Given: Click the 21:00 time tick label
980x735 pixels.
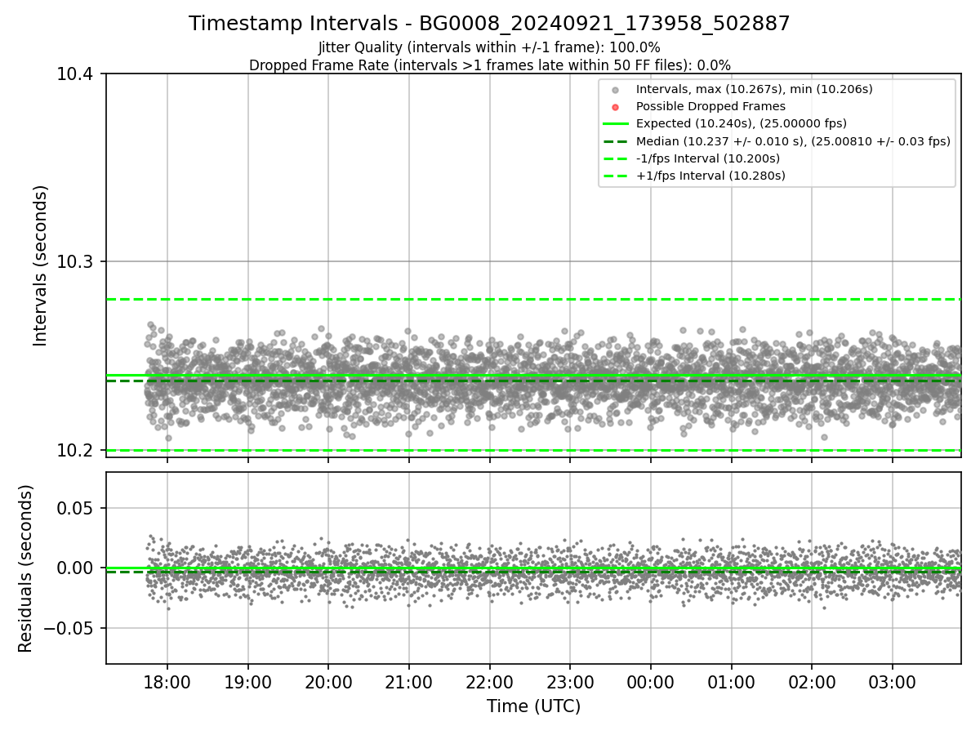Looking at the screenshot, I should (x=408, y=681).
